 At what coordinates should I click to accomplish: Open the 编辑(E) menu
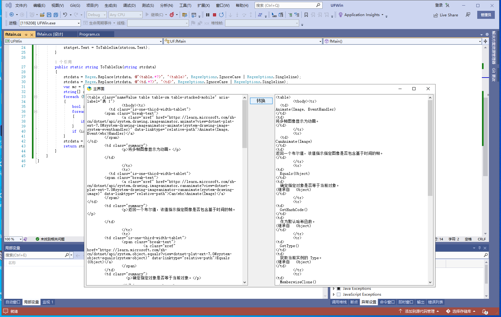39,5
